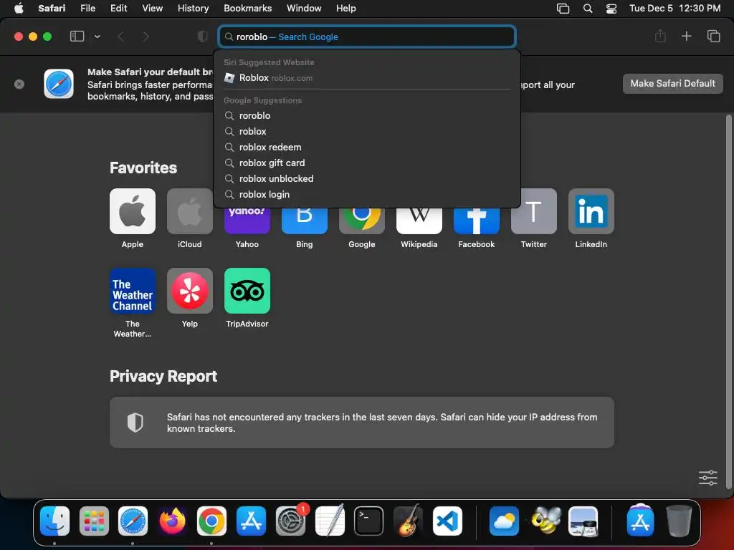The image size is (734, 550).
Task: Dismiss the default browser banner
Action: click(19, 85)
